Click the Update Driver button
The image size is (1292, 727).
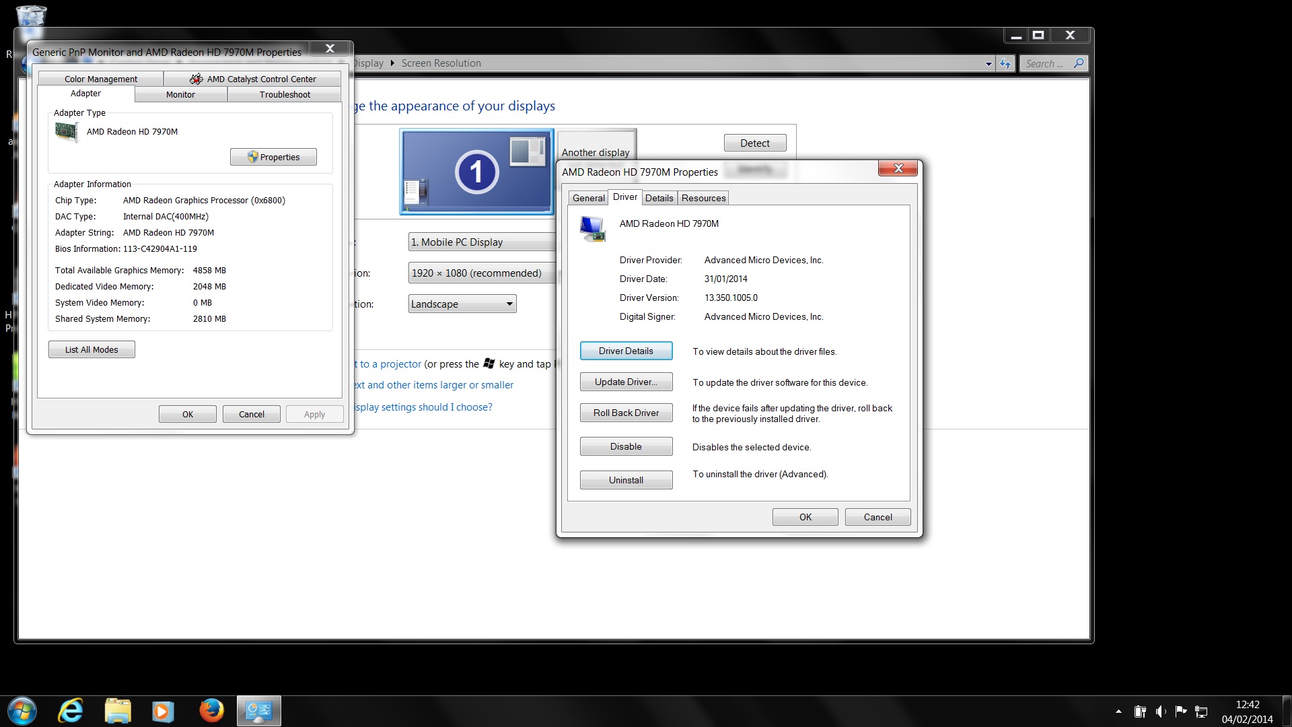(626, 382)
